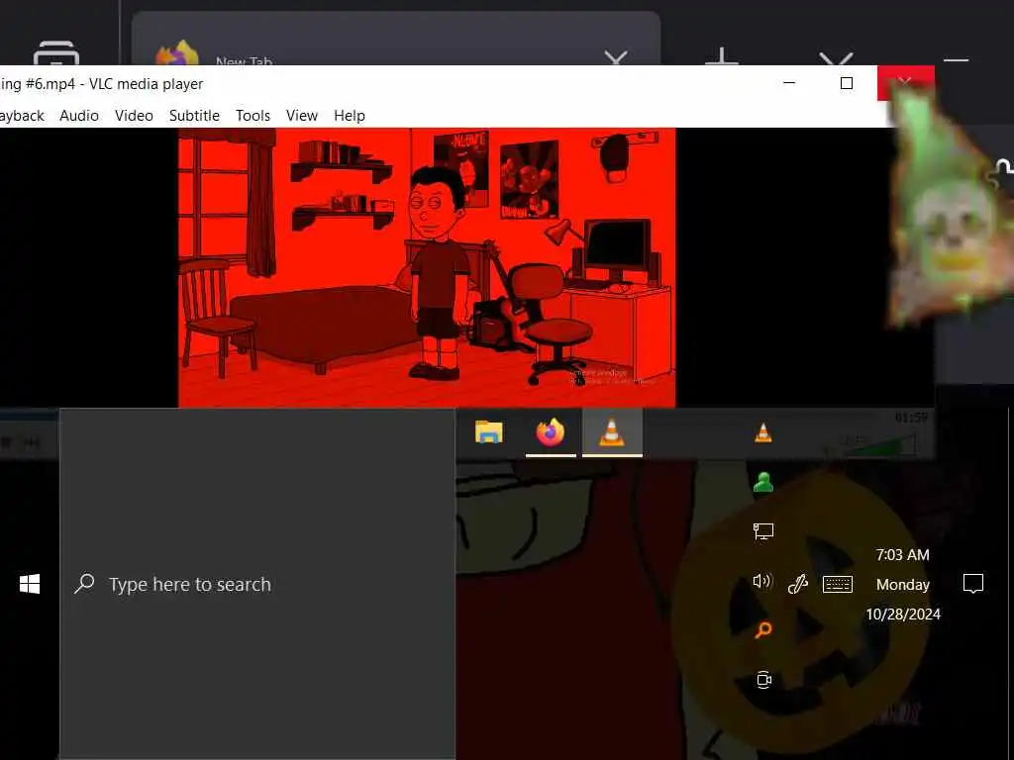Open the clock showing 7:03 AM Monday
This screenshot has width=1014, height=760.
click(x=903, y=584)
